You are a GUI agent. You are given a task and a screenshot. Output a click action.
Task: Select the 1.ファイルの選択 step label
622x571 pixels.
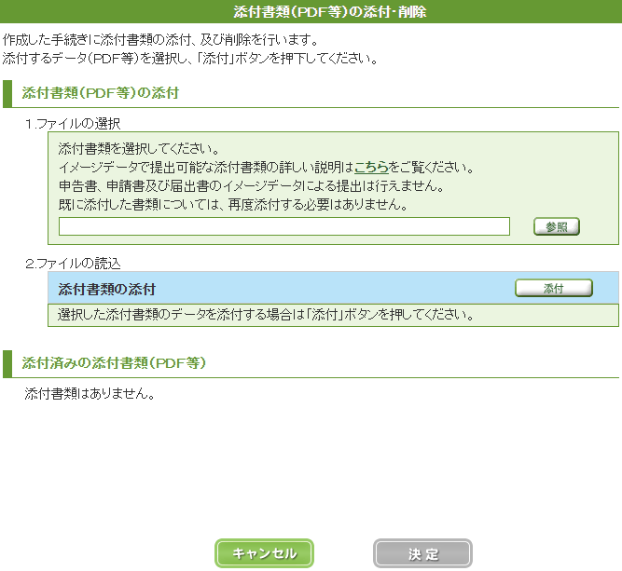pos(73,124)
